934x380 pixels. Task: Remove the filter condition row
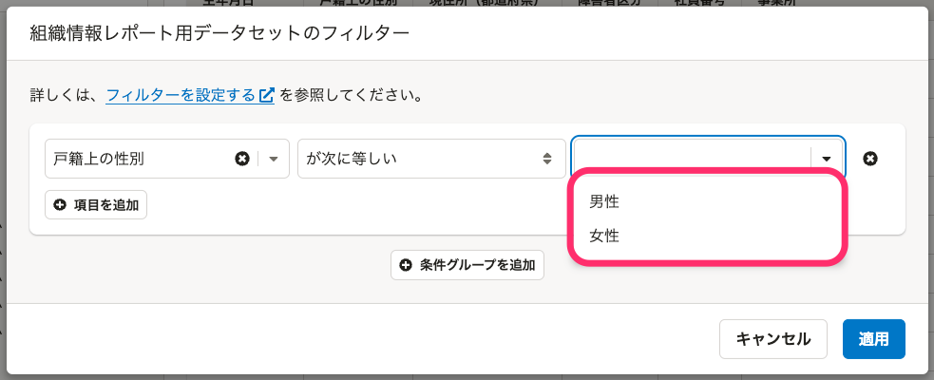[870, 159]
